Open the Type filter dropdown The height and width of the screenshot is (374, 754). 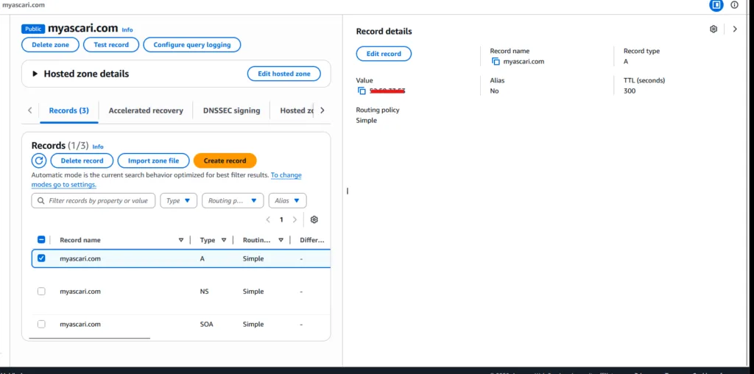coord(179,200)
